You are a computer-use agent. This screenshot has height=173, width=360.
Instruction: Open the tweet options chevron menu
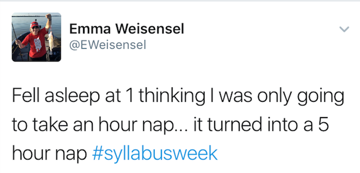click(343, 30)
